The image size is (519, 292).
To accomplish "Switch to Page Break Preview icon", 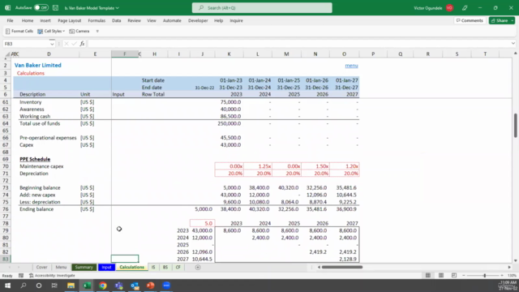I will 454,276.
